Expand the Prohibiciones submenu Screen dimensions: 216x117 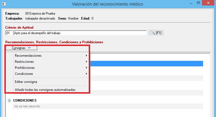coord(51,68)
